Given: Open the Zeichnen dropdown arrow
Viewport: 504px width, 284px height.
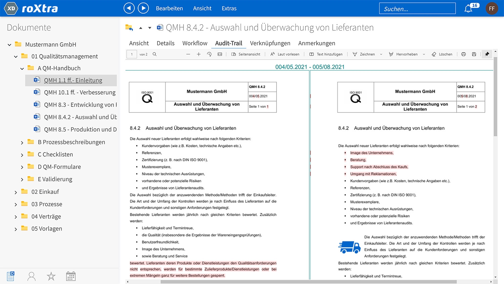Looking at the screenshot, I should click(381, 55).
